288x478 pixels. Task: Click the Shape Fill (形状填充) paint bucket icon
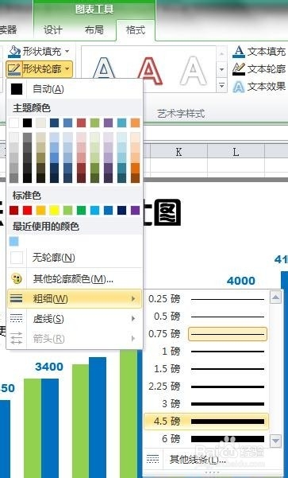pyautogui.click(x=14, y=52)
